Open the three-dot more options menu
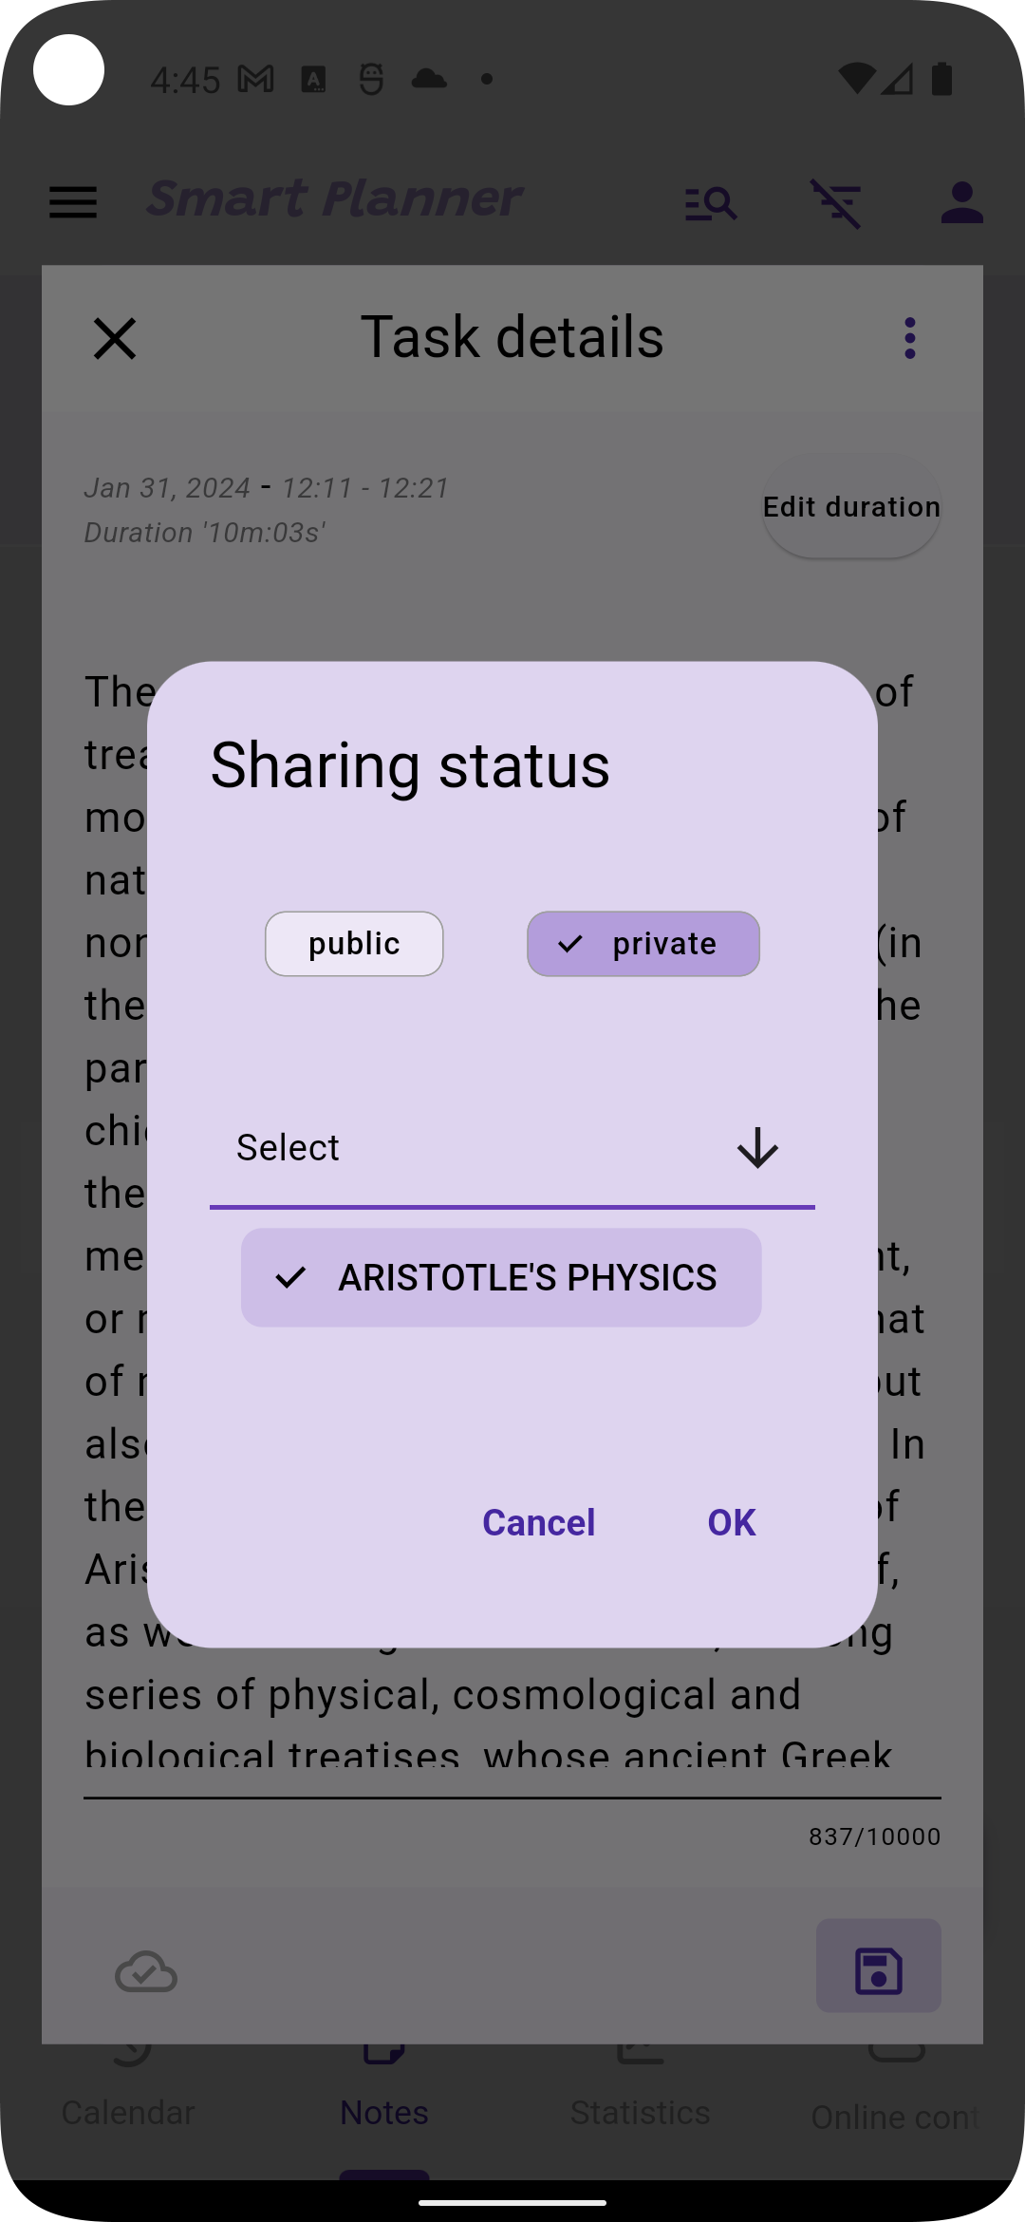The height and width of the screenshot is (2222, 1025). coord(909,339)
